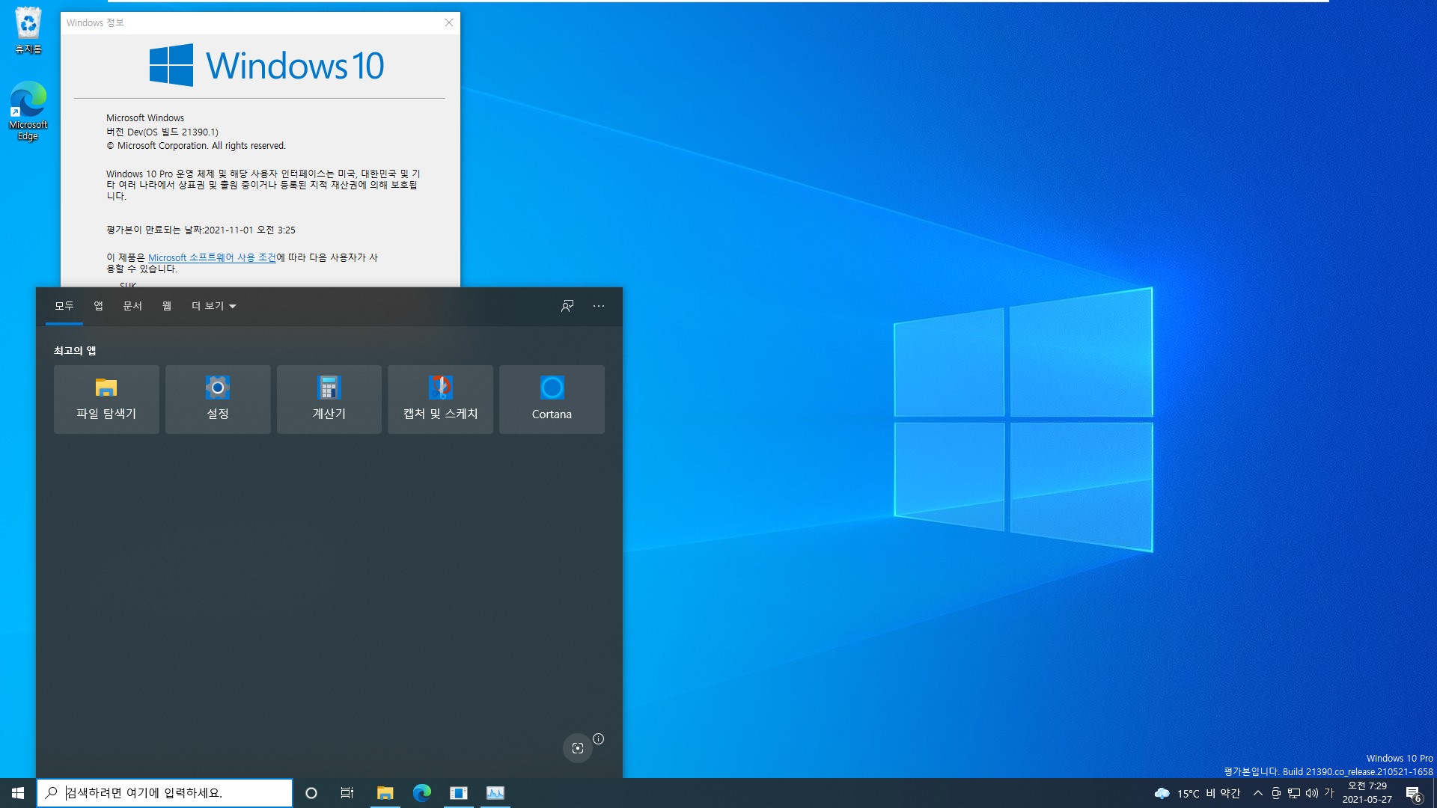
Task: Open Microsoft software license terms link
Action: click(x=213, y=257)
